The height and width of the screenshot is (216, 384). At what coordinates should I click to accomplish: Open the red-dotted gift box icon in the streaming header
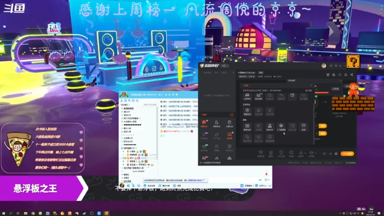[328, 74]
